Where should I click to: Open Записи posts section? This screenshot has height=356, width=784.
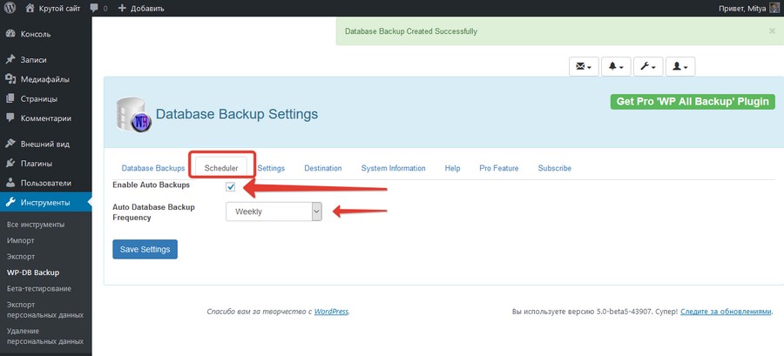coord(33,60)
